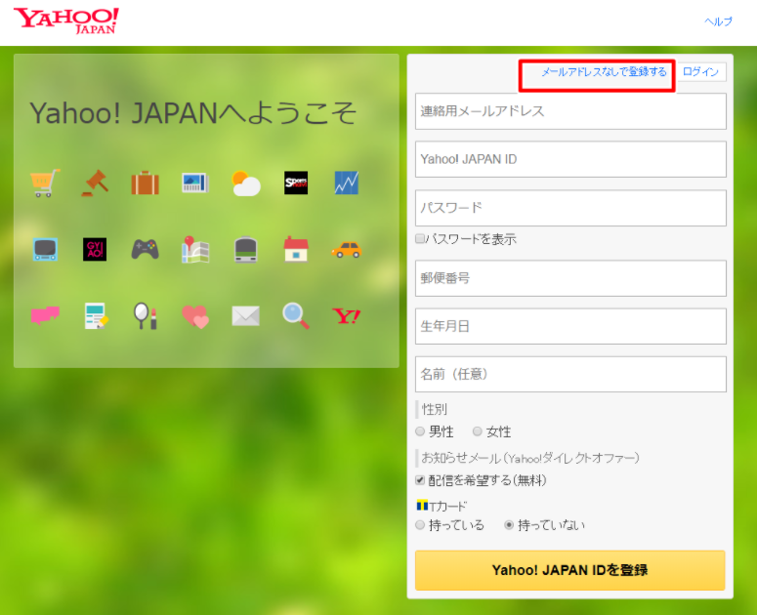This screenshot has height=615, width=757.
Task: Uncheck 配信を希望する(無料) checkbox
Action: [x=420, y=480]
